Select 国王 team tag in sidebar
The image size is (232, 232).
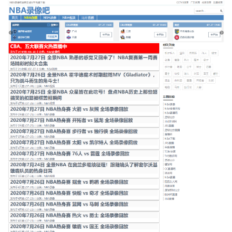click(x=206, y=73)
